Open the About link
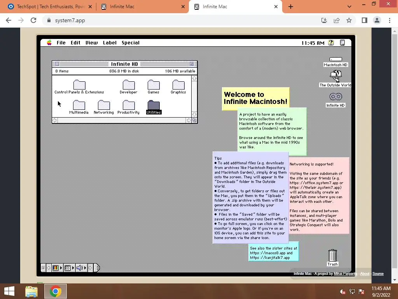Viewport: 398px width, 299px height. coord(365,274)
